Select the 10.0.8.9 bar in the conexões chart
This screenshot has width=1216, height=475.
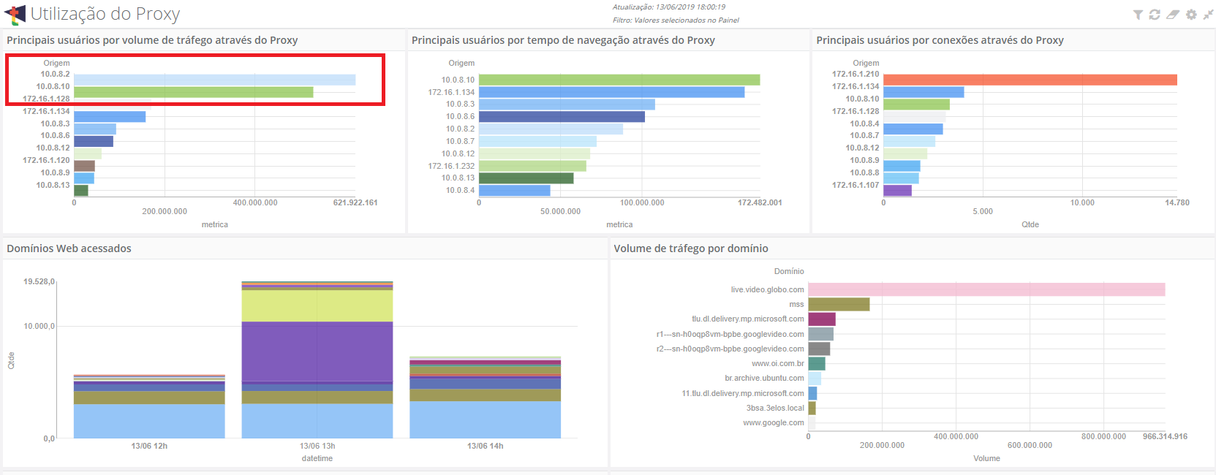(902, 166)
